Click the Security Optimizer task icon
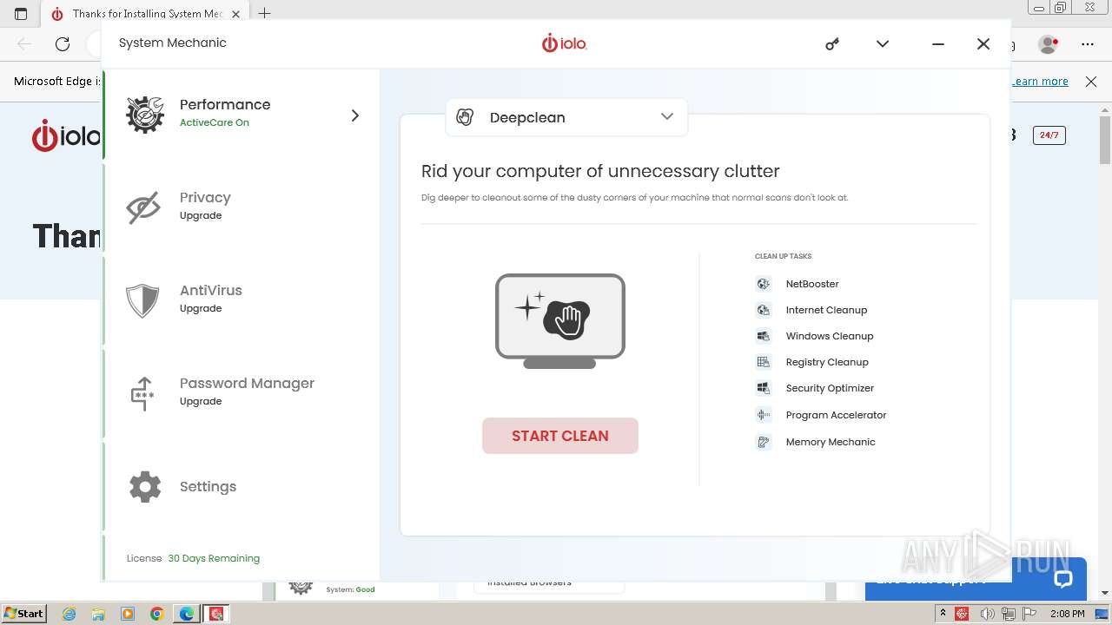Screen dimensions: 1112x625 tap(763, 388)
